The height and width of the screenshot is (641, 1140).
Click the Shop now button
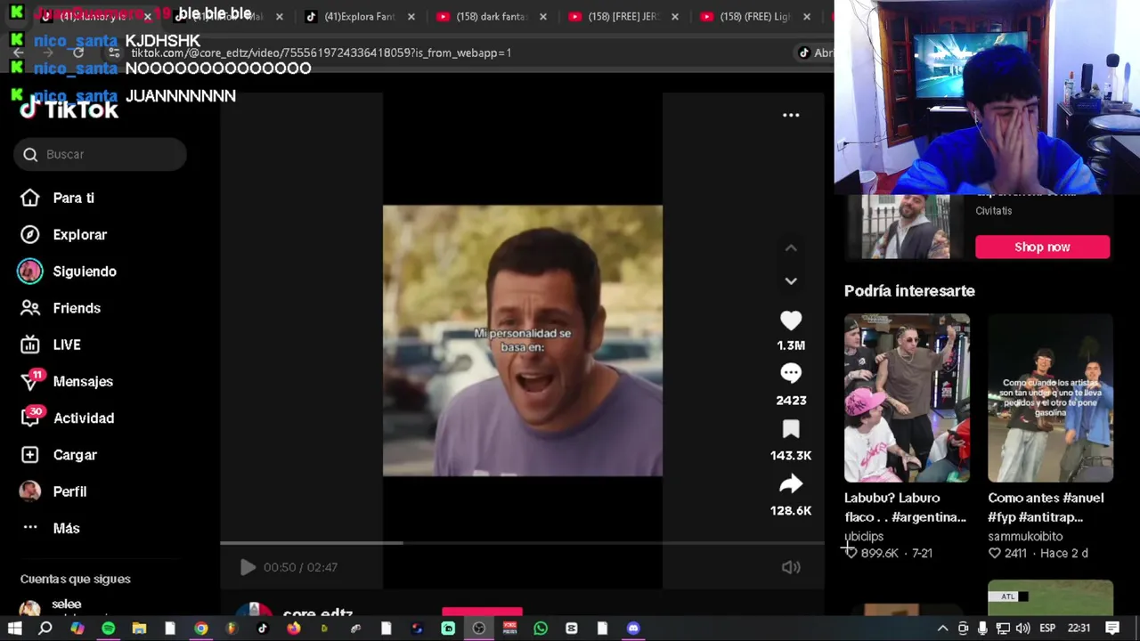tap(1042, 247)
